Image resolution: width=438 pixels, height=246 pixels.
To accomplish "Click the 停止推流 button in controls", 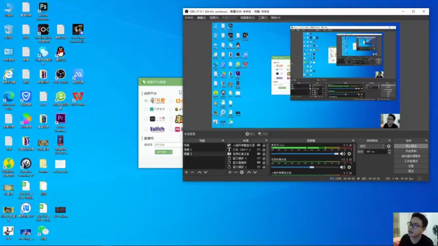I will (411, 146).
